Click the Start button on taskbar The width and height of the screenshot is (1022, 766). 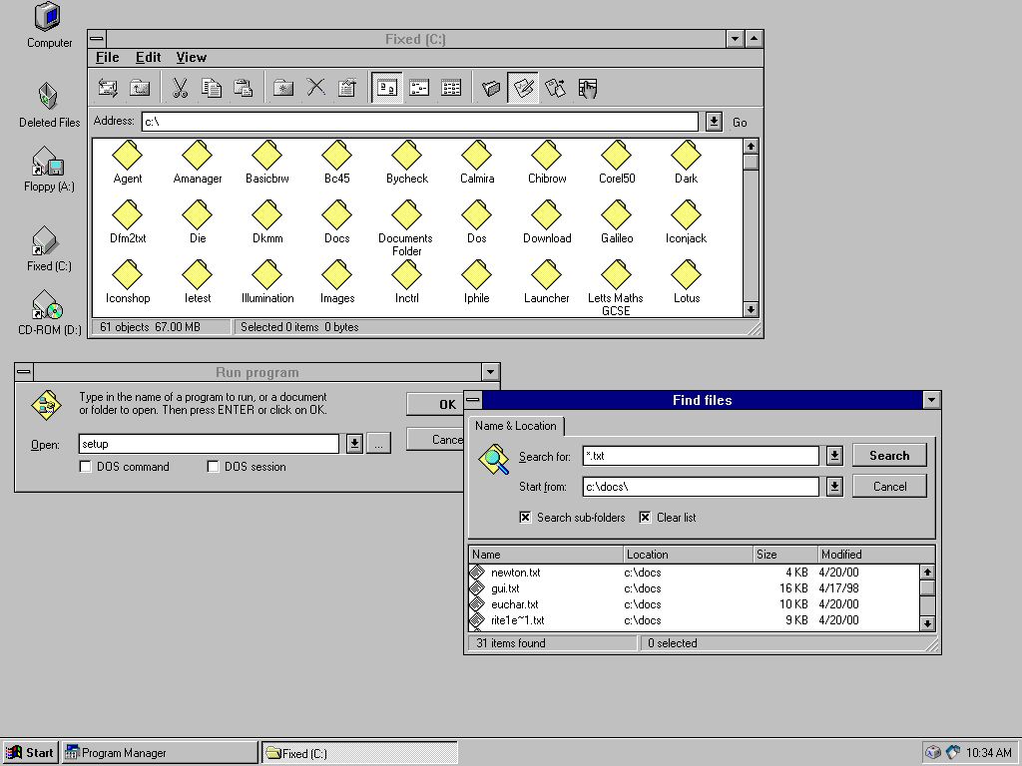point(30,753)
